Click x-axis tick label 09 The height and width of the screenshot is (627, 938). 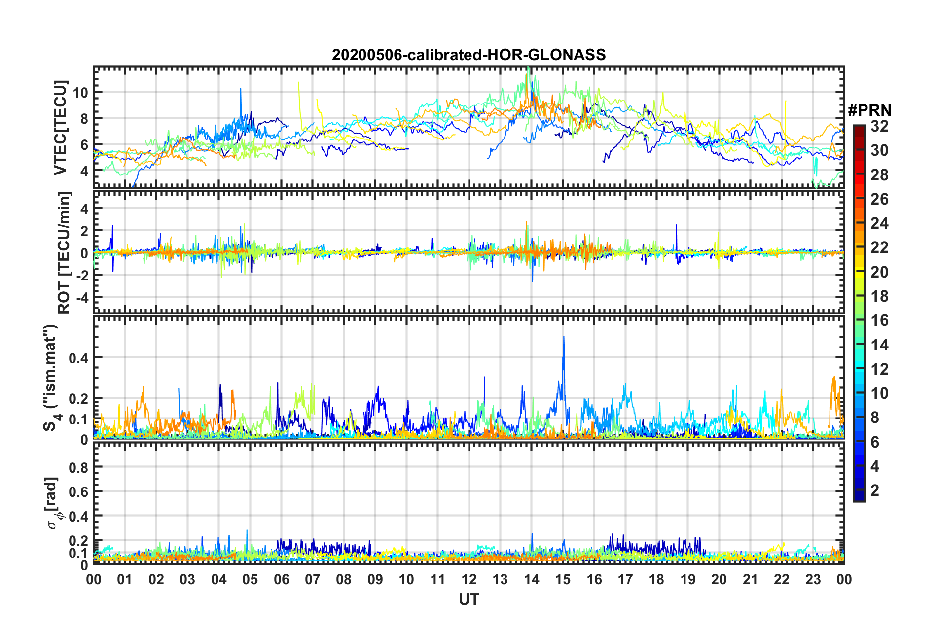tap(375, 579)
